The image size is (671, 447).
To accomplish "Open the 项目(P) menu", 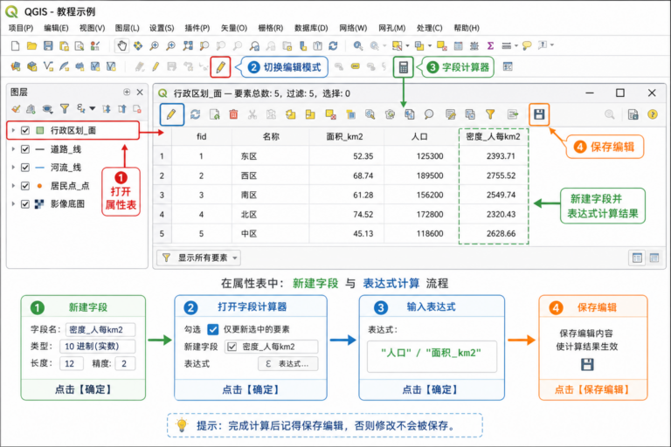I will pos(21,28).
